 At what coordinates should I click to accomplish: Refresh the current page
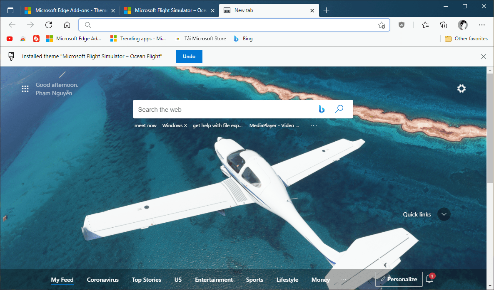pyautogui.click(x=48, y=25)
